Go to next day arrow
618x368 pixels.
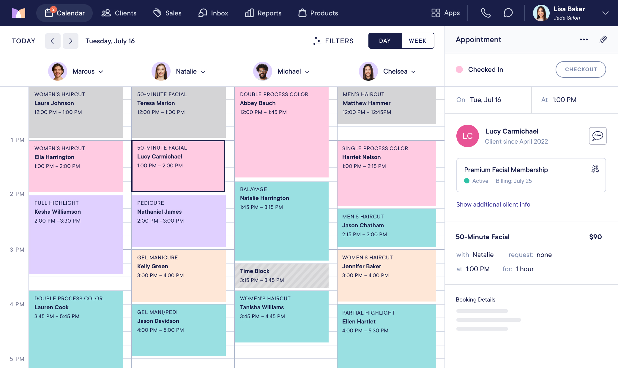click(x=71, y=41)
